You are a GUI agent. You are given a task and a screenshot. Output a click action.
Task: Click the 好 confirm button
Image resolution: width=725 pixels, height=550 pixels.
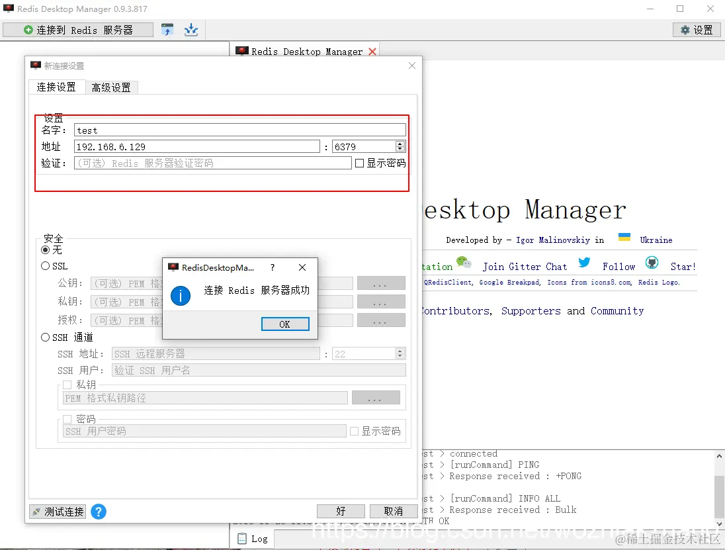point(341,511)
